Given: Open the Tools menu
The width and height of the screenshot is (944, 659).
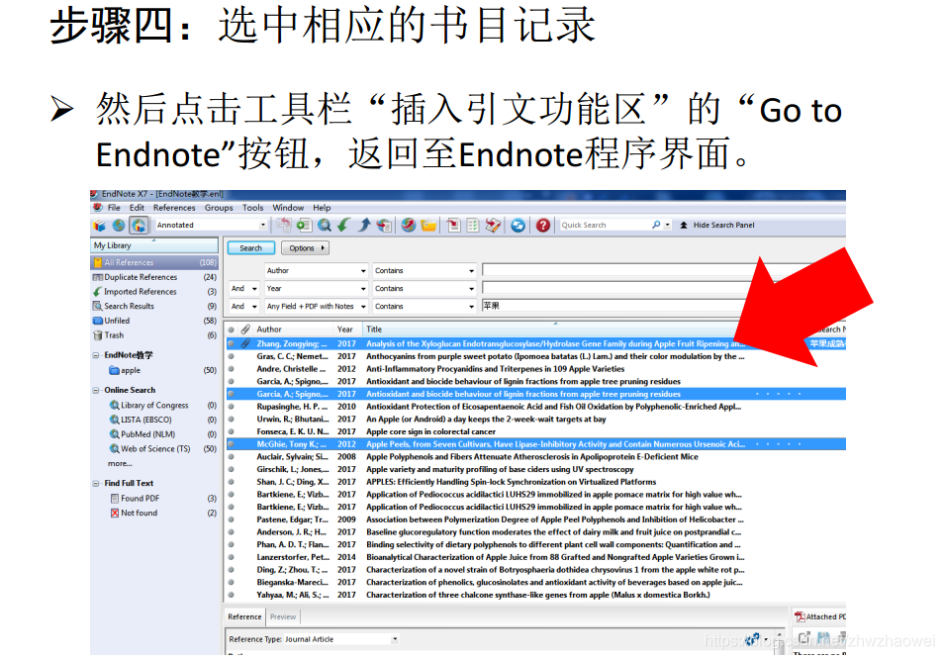Looking at the screenshot, I should [x=253, y=208].
